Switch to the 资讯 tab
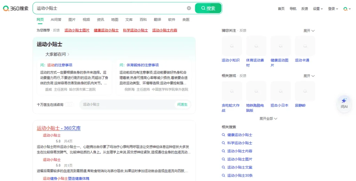The image size is (356, 181). click(100, 20)
